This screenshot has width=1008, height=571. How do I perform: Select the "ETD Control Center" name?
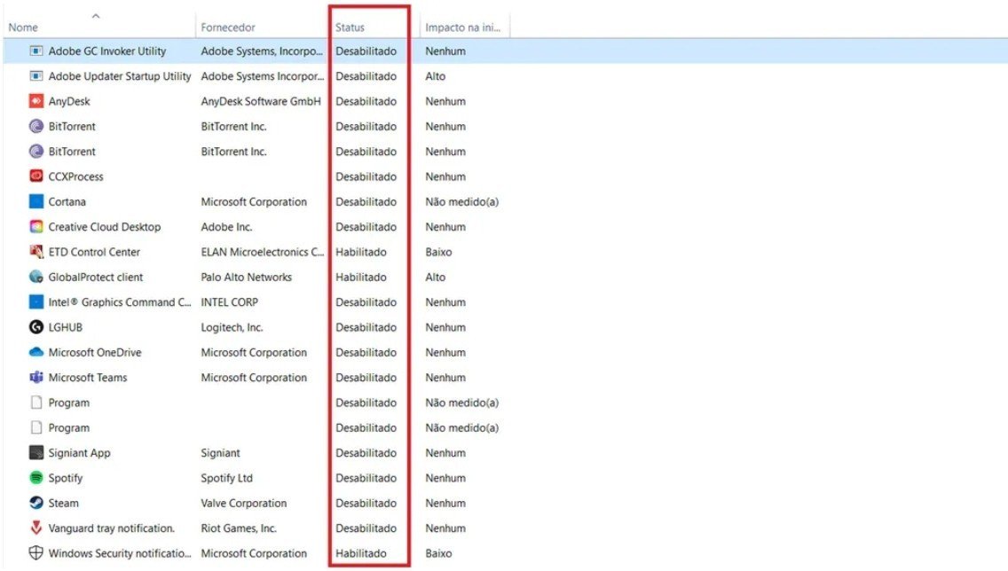coord(94,251)
